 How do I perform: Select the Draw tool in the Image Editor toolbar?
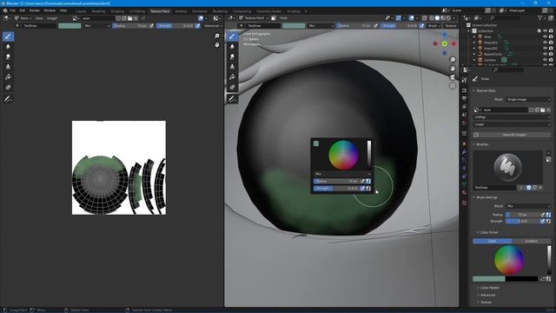(8, 37)
